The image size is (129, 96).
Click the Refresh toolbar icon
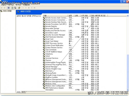(12, 8)
